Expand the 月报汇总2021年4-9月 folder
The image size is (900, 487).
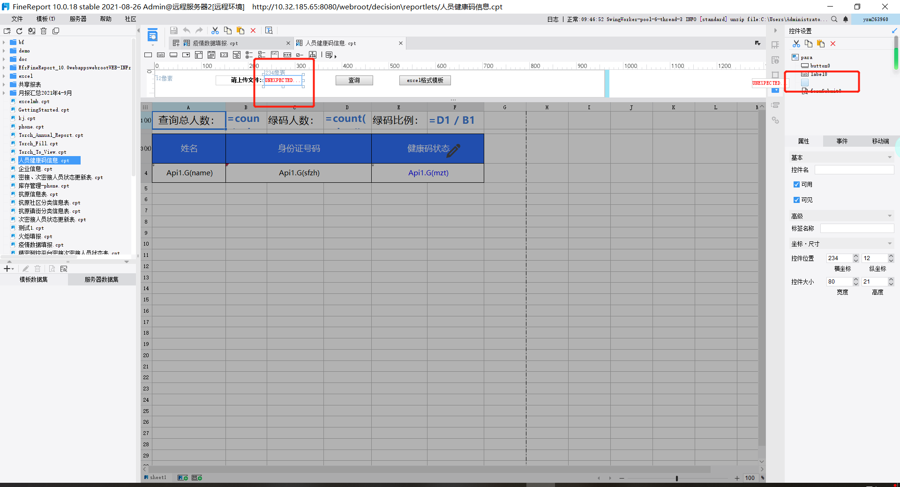pos(4,93)
